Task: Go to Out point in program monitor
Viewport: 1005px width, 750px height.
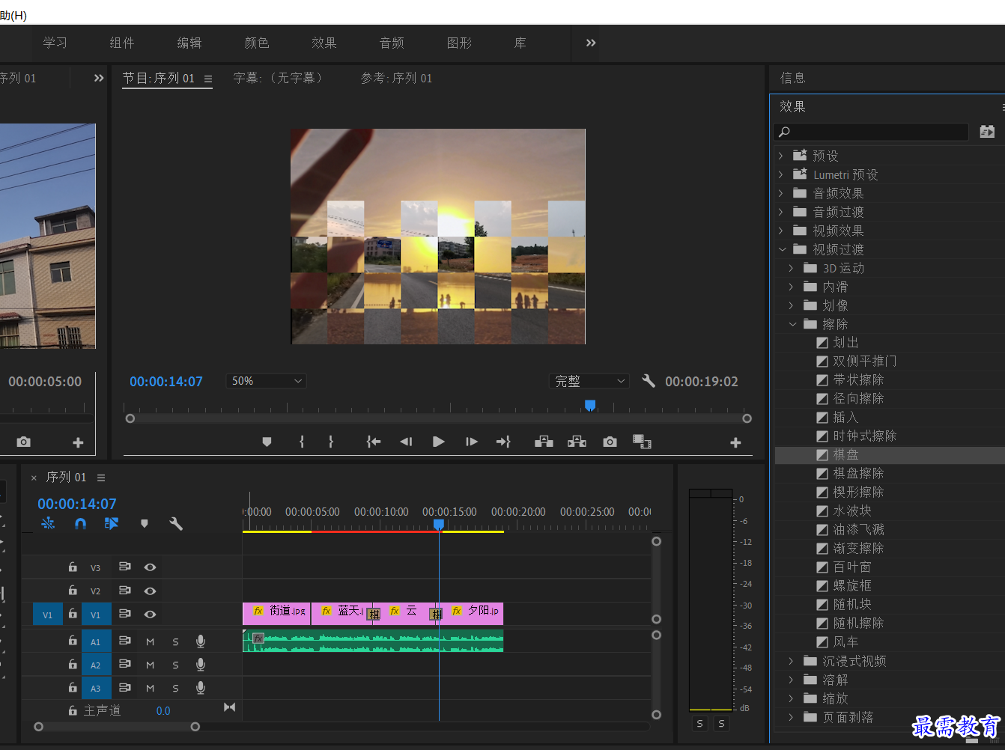Action: (503, 442)
